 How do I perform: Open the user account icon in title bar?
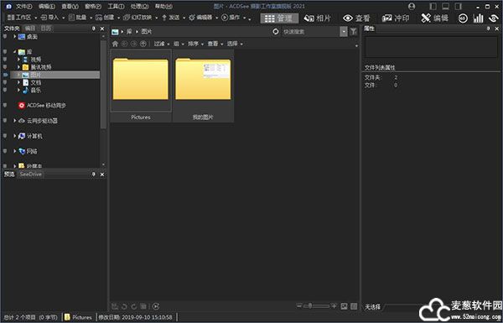point(412,6)
